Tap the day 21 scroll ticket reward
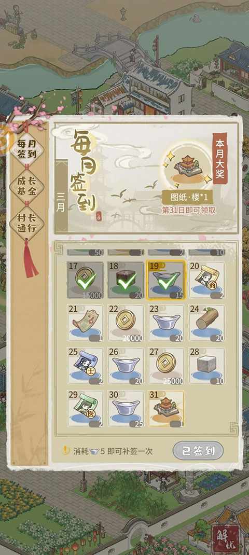Image resolution: width=249 pixels, height=555 pixels. (86, 323)
